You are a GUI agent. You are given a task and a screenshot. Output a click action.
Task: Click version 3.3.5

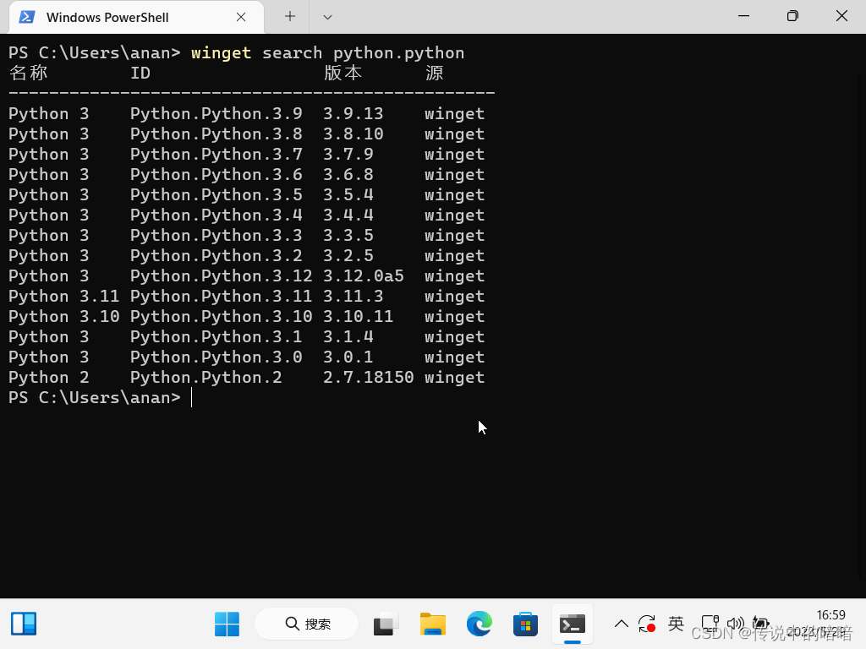coord(348,236)
